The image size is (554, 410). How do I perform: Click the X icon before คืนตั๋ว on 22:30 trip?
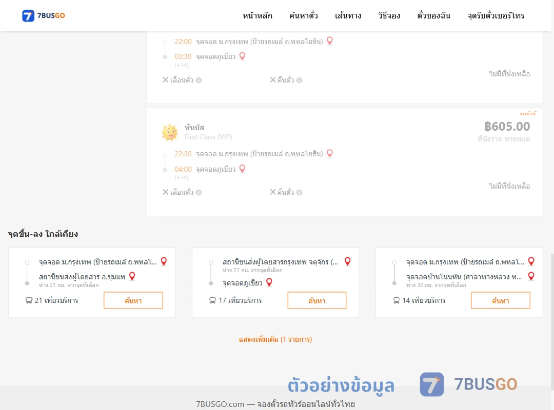(273, 192)
